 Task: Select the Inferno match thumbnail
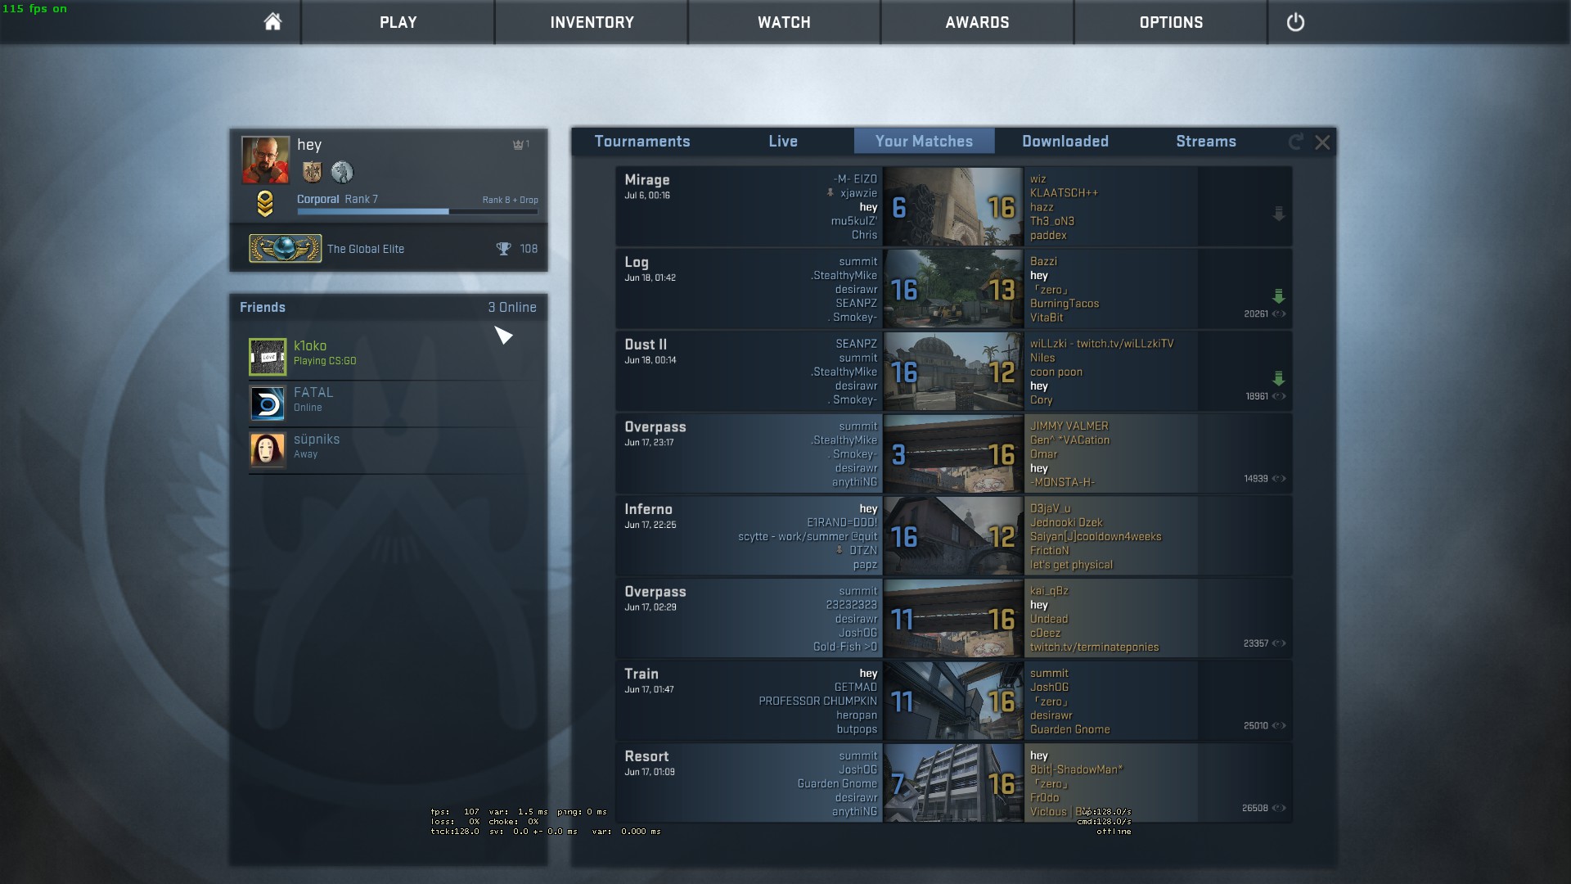tap(953, 536)
